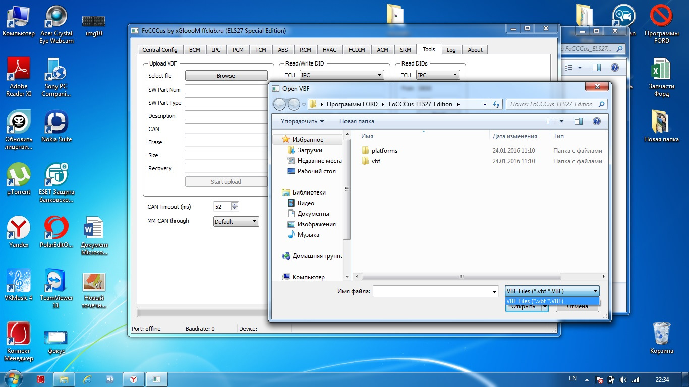Open the фокус desktop file
The image size is (689, 387).
click(56, 342)
